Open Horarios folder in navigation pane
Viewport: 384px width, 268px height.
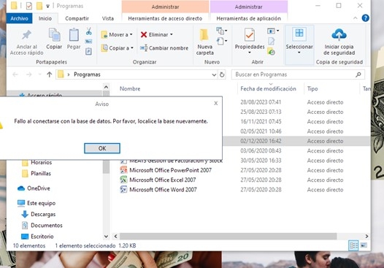[41, 162]
